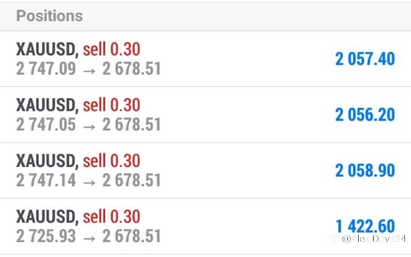
Task: Click sell 0.30 label above price 2 747.05
Action: click(112, 105)
